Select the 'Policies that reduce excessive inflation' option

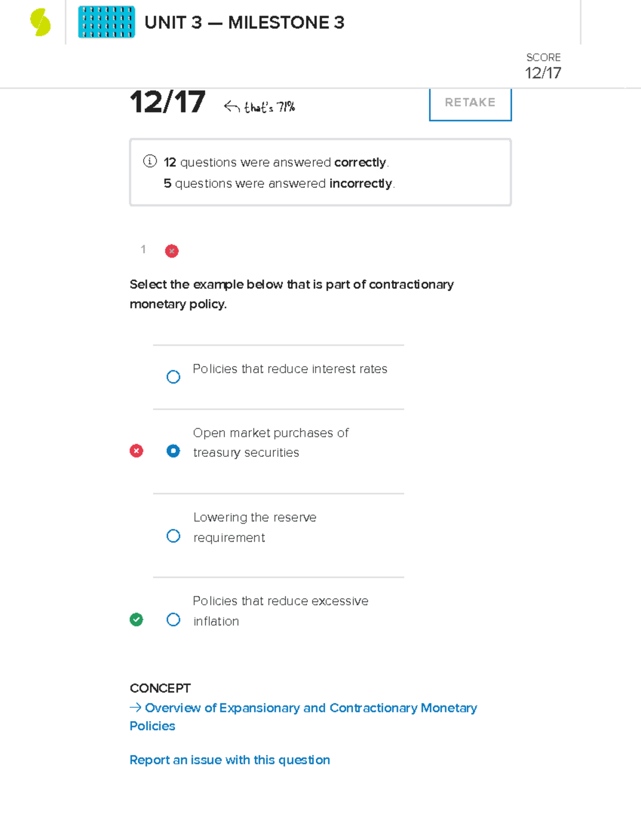coord(173,619)
